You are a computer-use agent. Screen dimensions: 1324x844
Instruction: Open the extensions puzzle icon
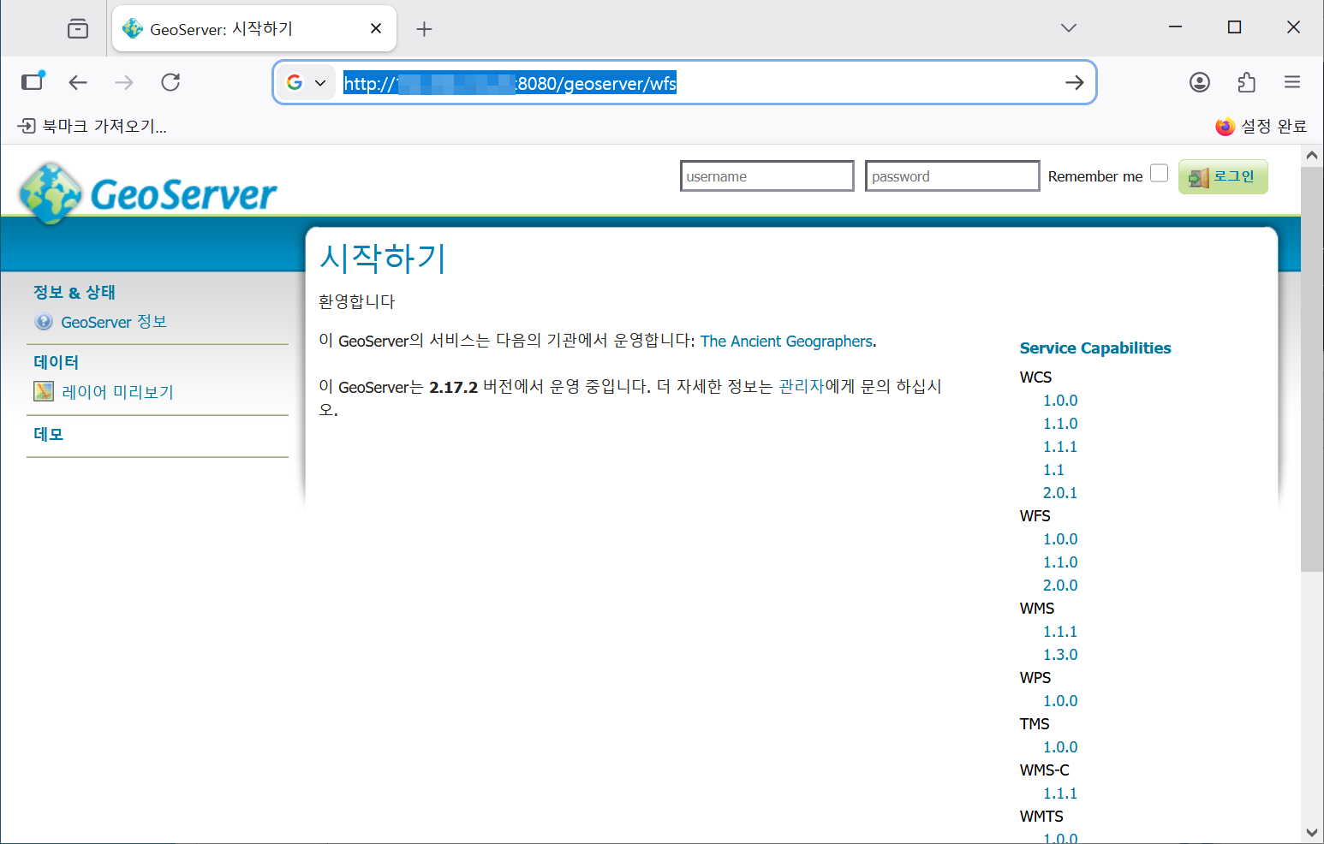coord(1246,82)
